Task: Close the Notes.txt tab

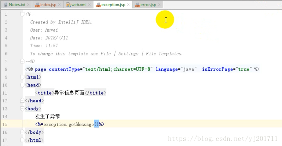Action: click(x=28, y=5)
